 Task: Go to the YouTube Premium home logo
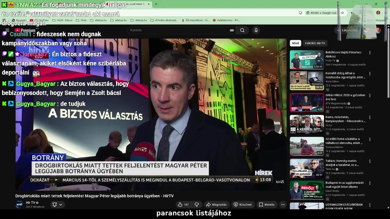25,30
